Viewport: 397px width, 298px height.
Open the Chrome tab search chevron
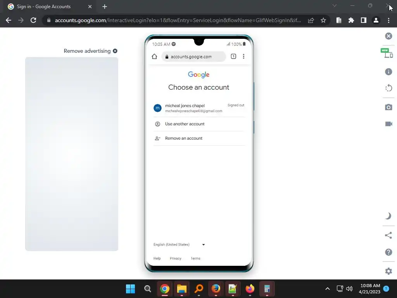point(335,5)
